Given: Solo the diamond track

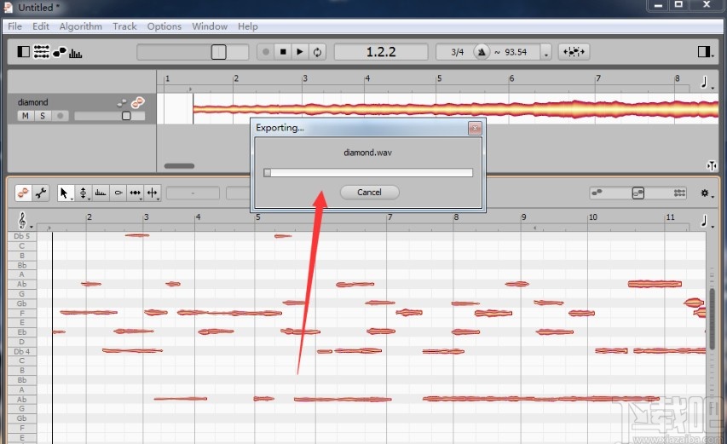Looking at the screenshot, I should [43, 116].
